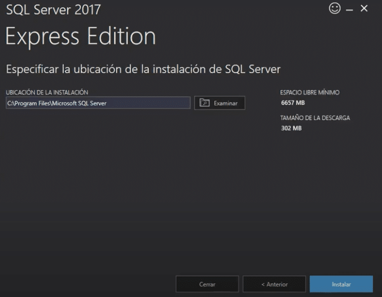
Task: Click the 'C:\Program Files' part of the path
Action: [x=28, y=103]
